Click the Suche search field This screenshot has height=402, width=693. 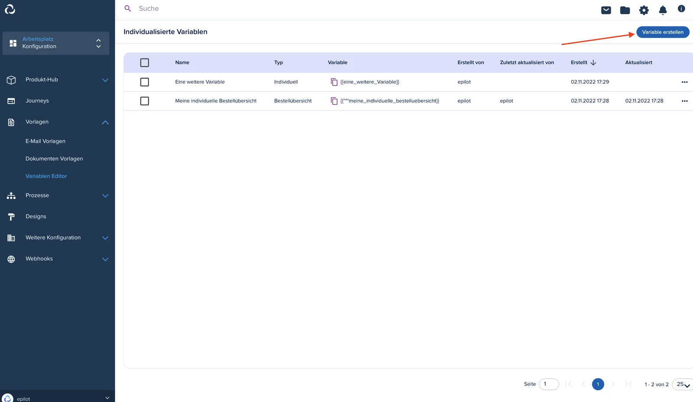tap(149, 9)
